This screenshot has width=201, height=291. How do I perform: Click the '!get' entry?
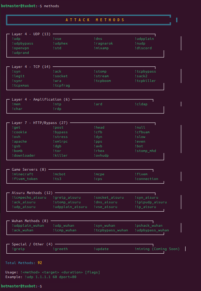[x=16, y=128]
